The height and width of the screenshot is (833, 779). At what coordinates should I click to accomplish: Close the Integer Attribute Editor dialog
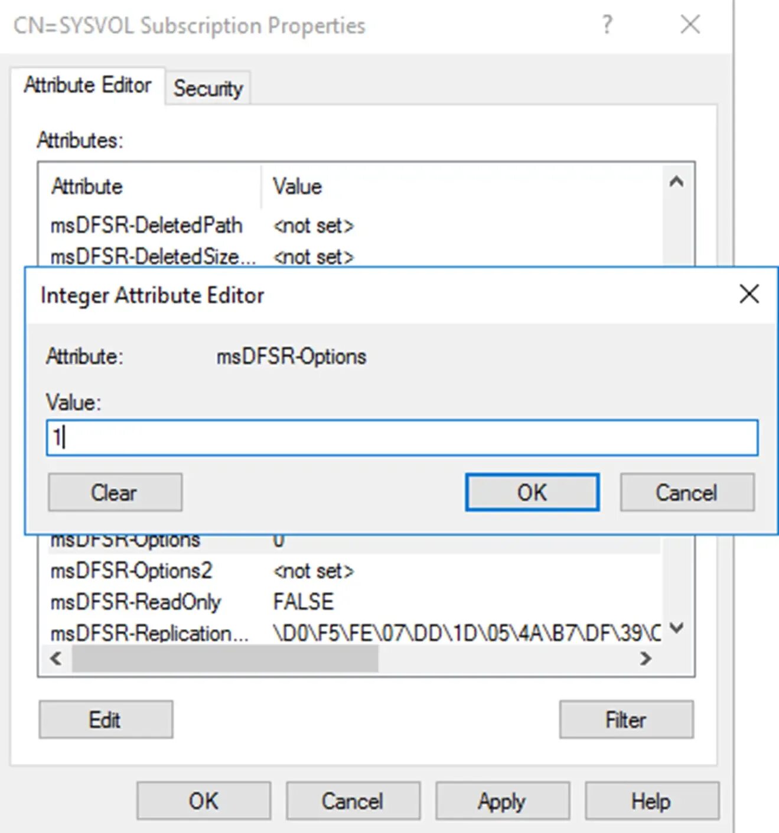coord(749,294)
